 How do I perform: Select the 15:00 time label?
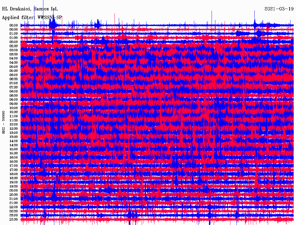pos(14,149)
